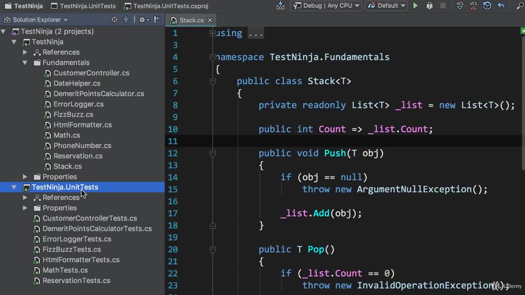Image resolution: width=525 pixels, height=295 pixels.
Task: Fold the Stack class on line 6
Action: coord(212,81)
